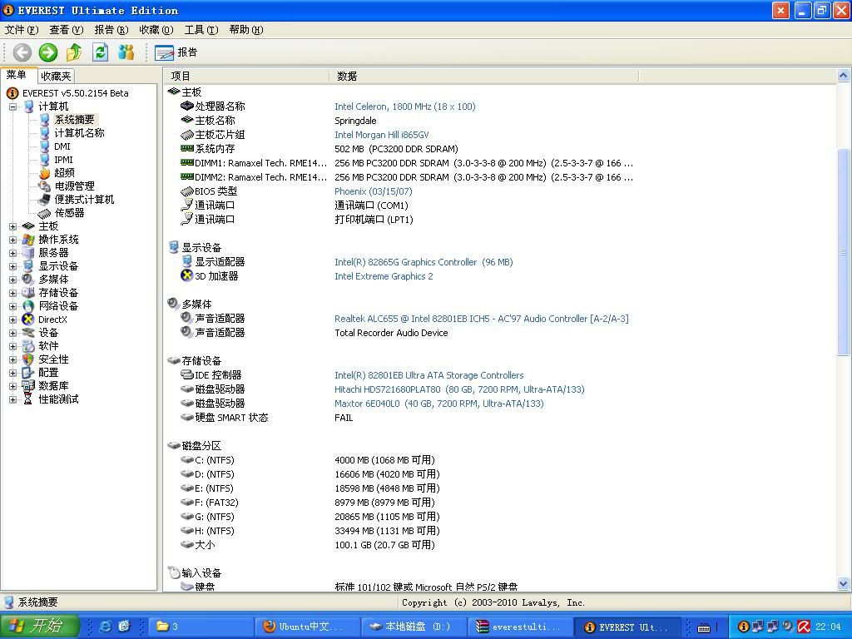Open the 帮助(H) menu
This screenshot has height=639, width=852.
point(246,29)
